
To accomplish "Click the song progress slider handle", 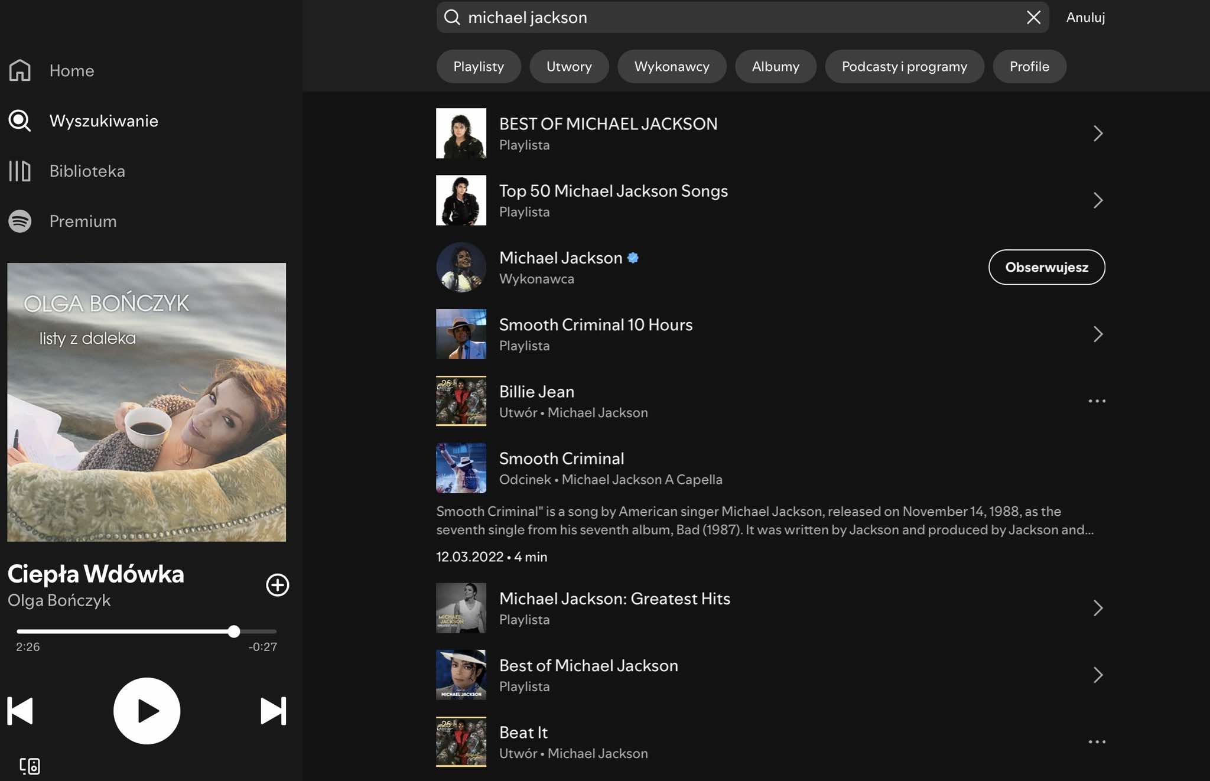I will coord(234,632).
